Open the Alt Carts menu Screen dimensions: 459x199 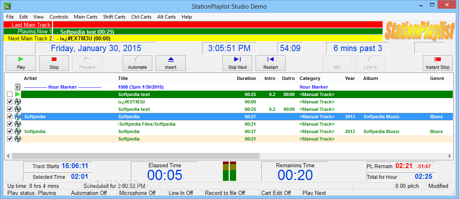(x=167, y=17)
